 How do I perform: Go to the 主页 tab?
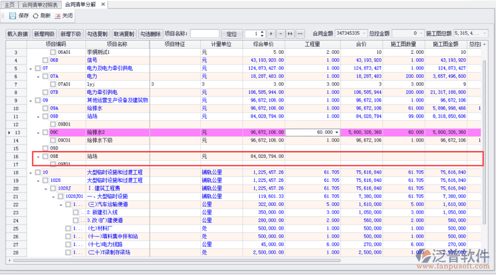9,4
